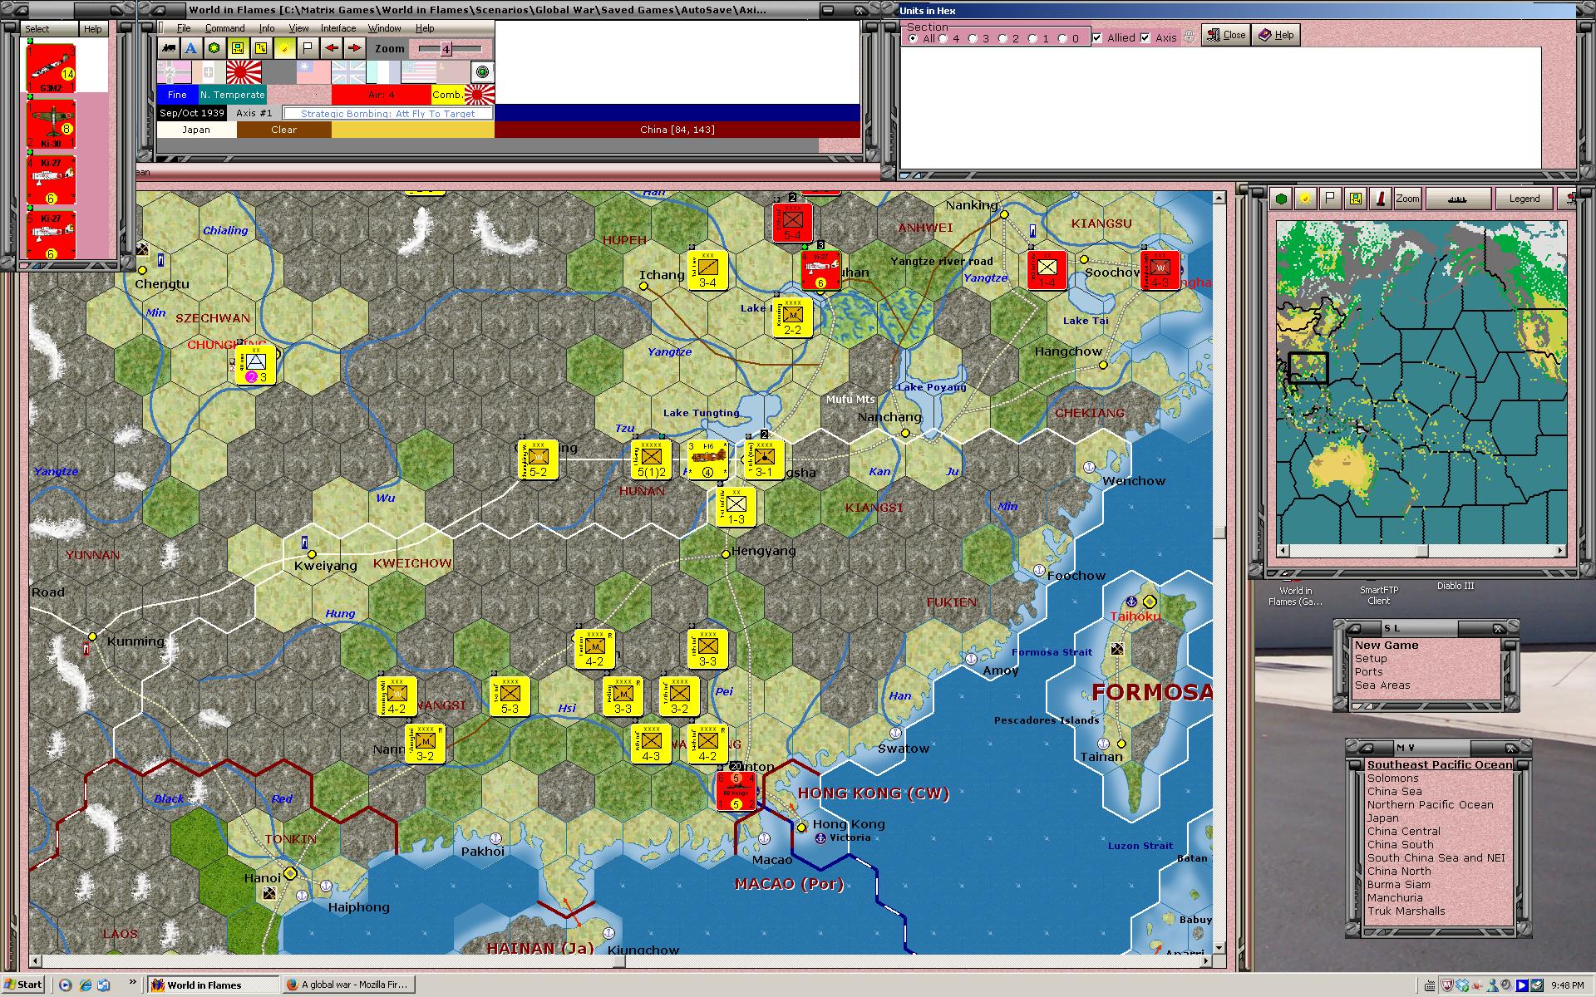
Task: Click the red left arrow toolbar icon
Action: click(x=332, y=48)
